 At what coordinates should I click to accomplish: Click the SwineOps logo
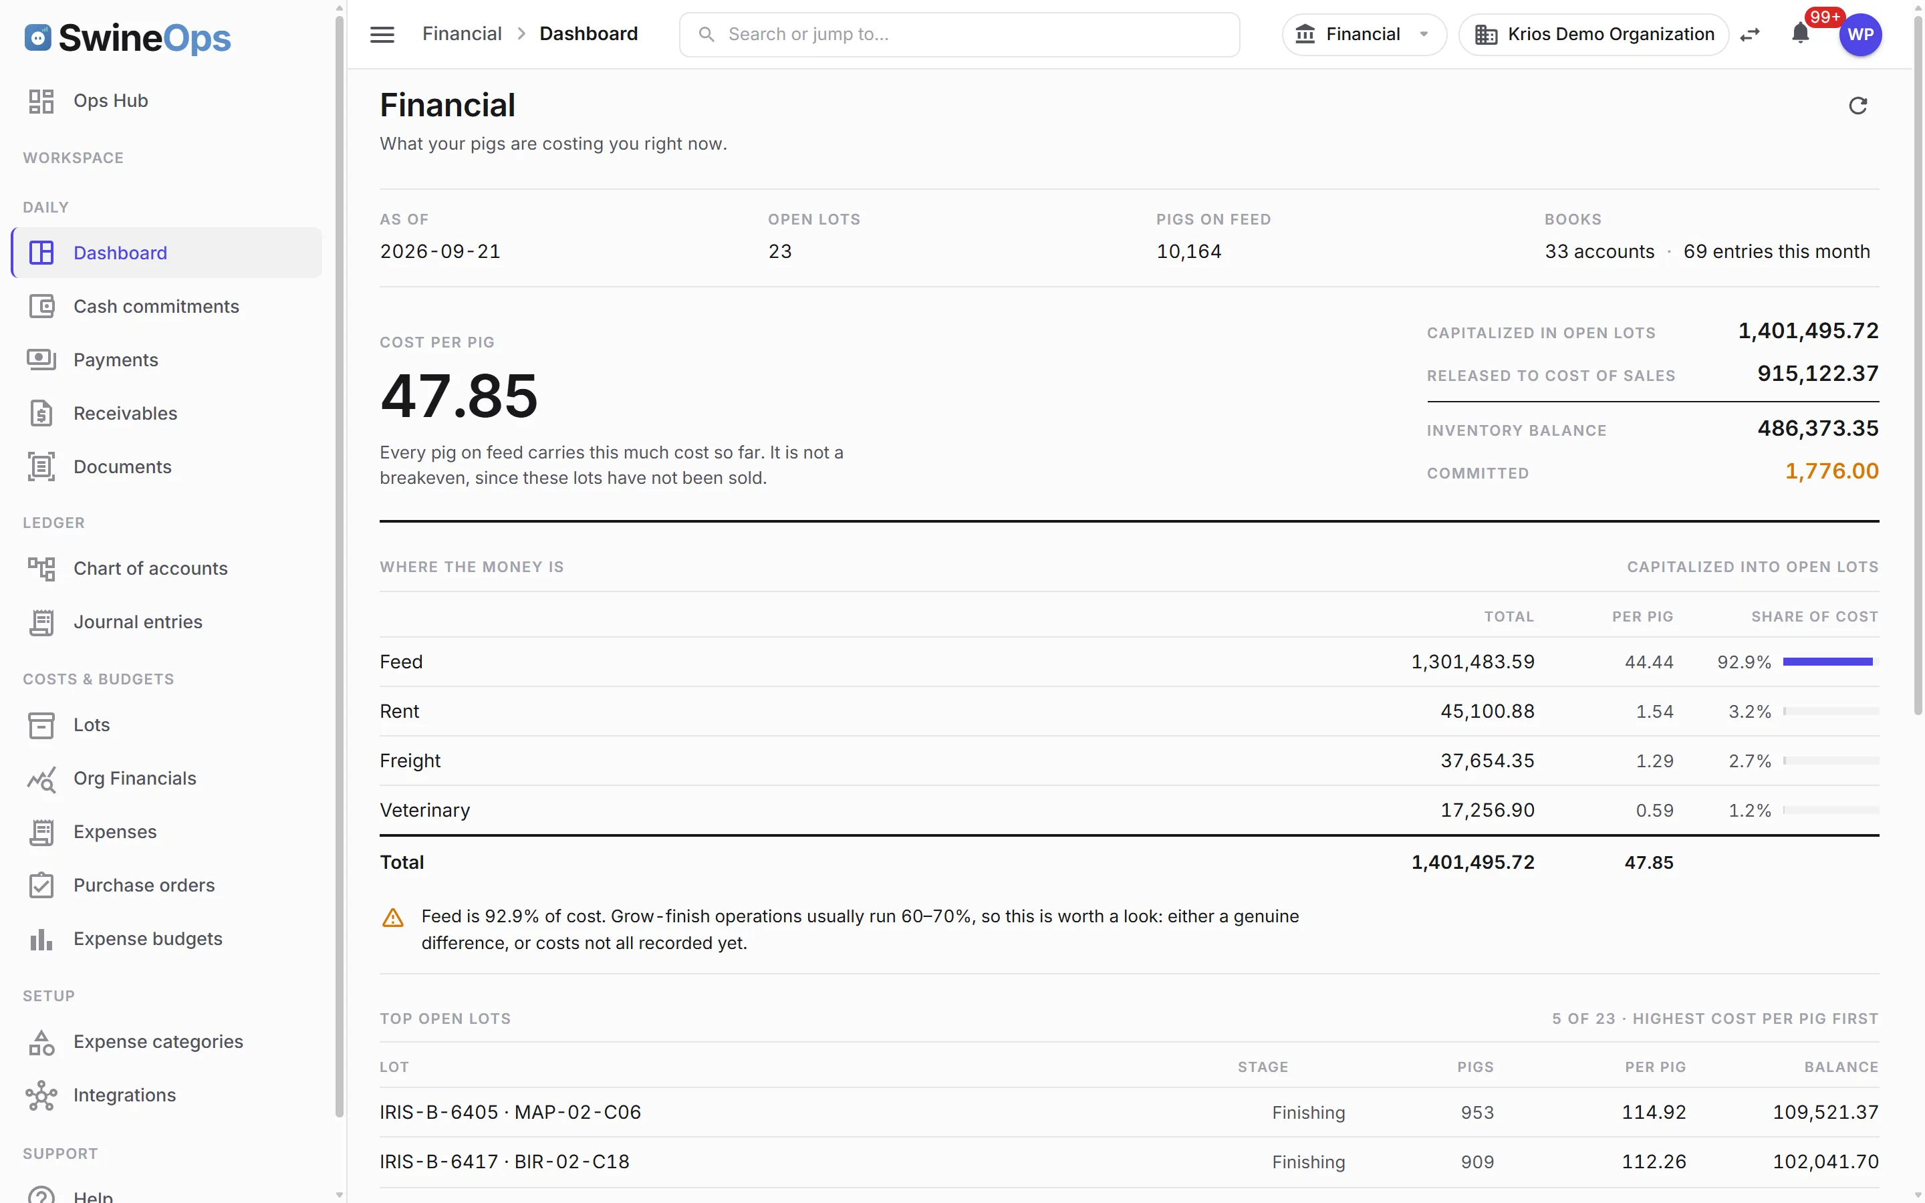(x=127, y=37)
